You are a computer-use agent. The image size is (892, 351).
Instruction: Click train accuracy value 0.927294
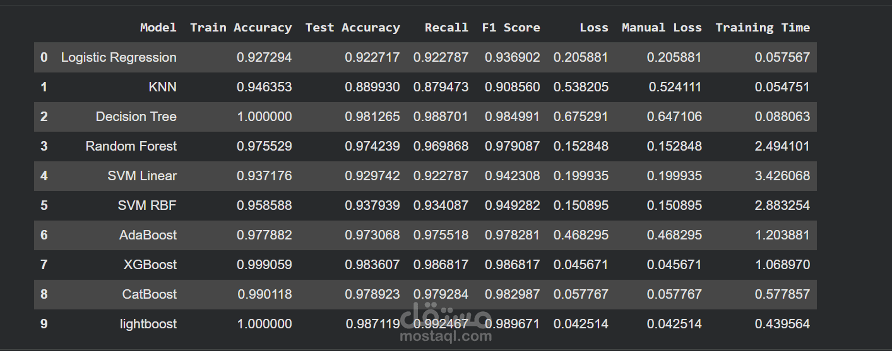coord(265,57)
